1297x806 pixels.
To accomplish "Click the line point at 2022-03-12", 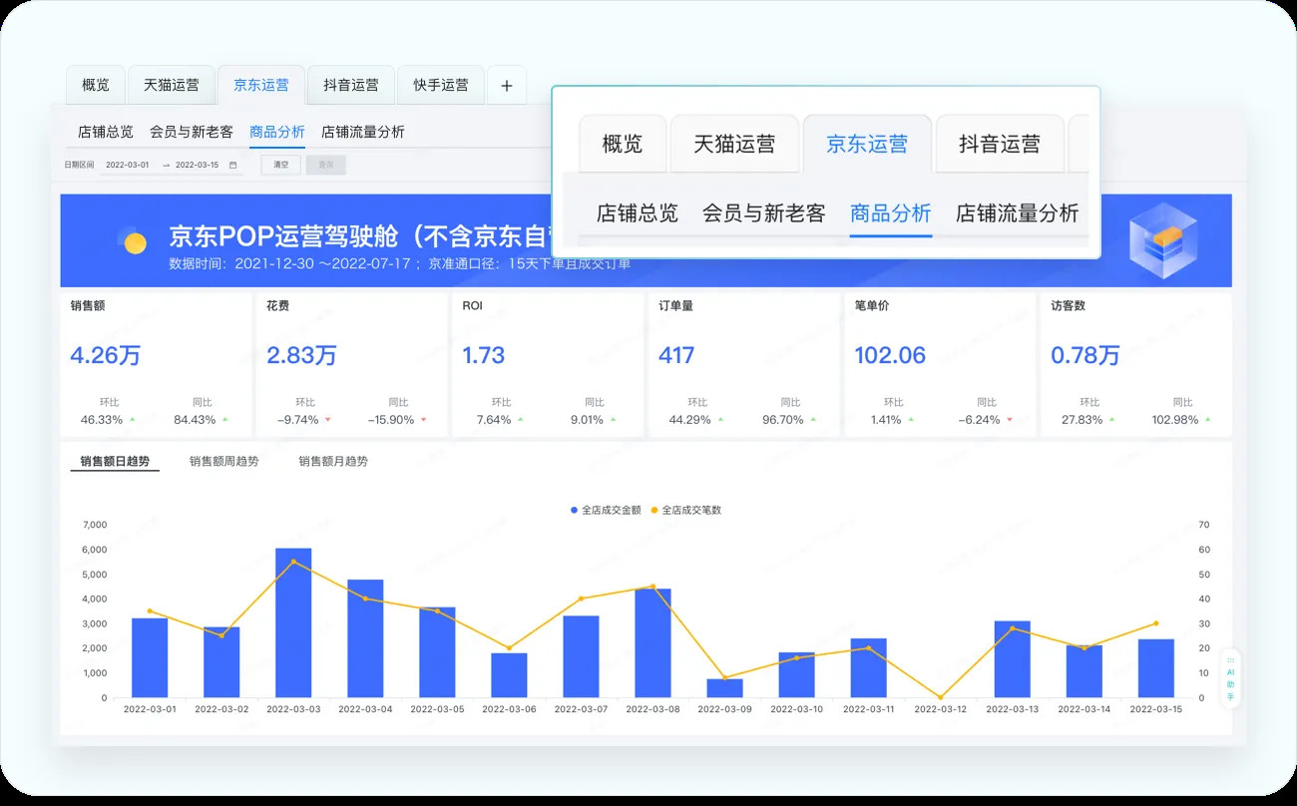I will pyautogui.click(x=940, y=697).
